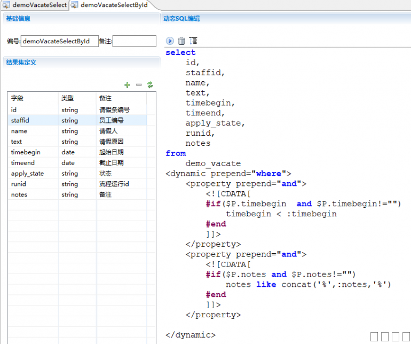Add a result field with green plus
Screen dimensions: 411x344
click(127, 85)
